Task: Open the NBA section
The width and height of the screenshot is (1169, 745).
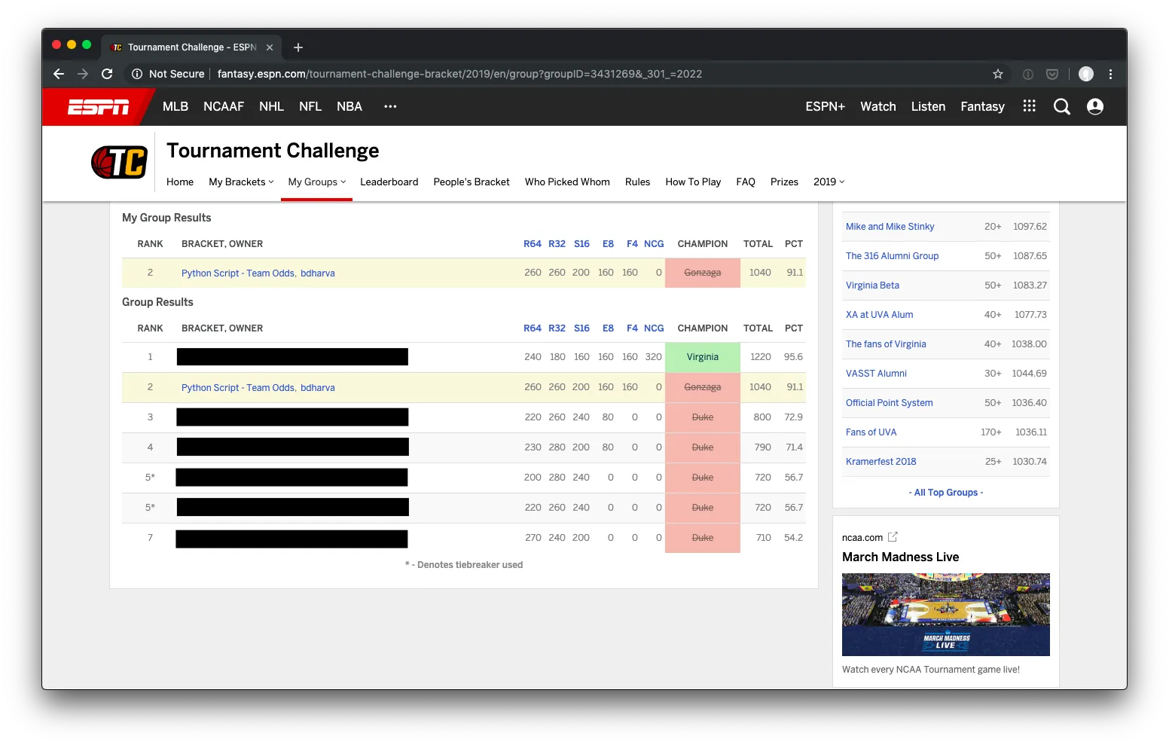Action: point(349,107)
